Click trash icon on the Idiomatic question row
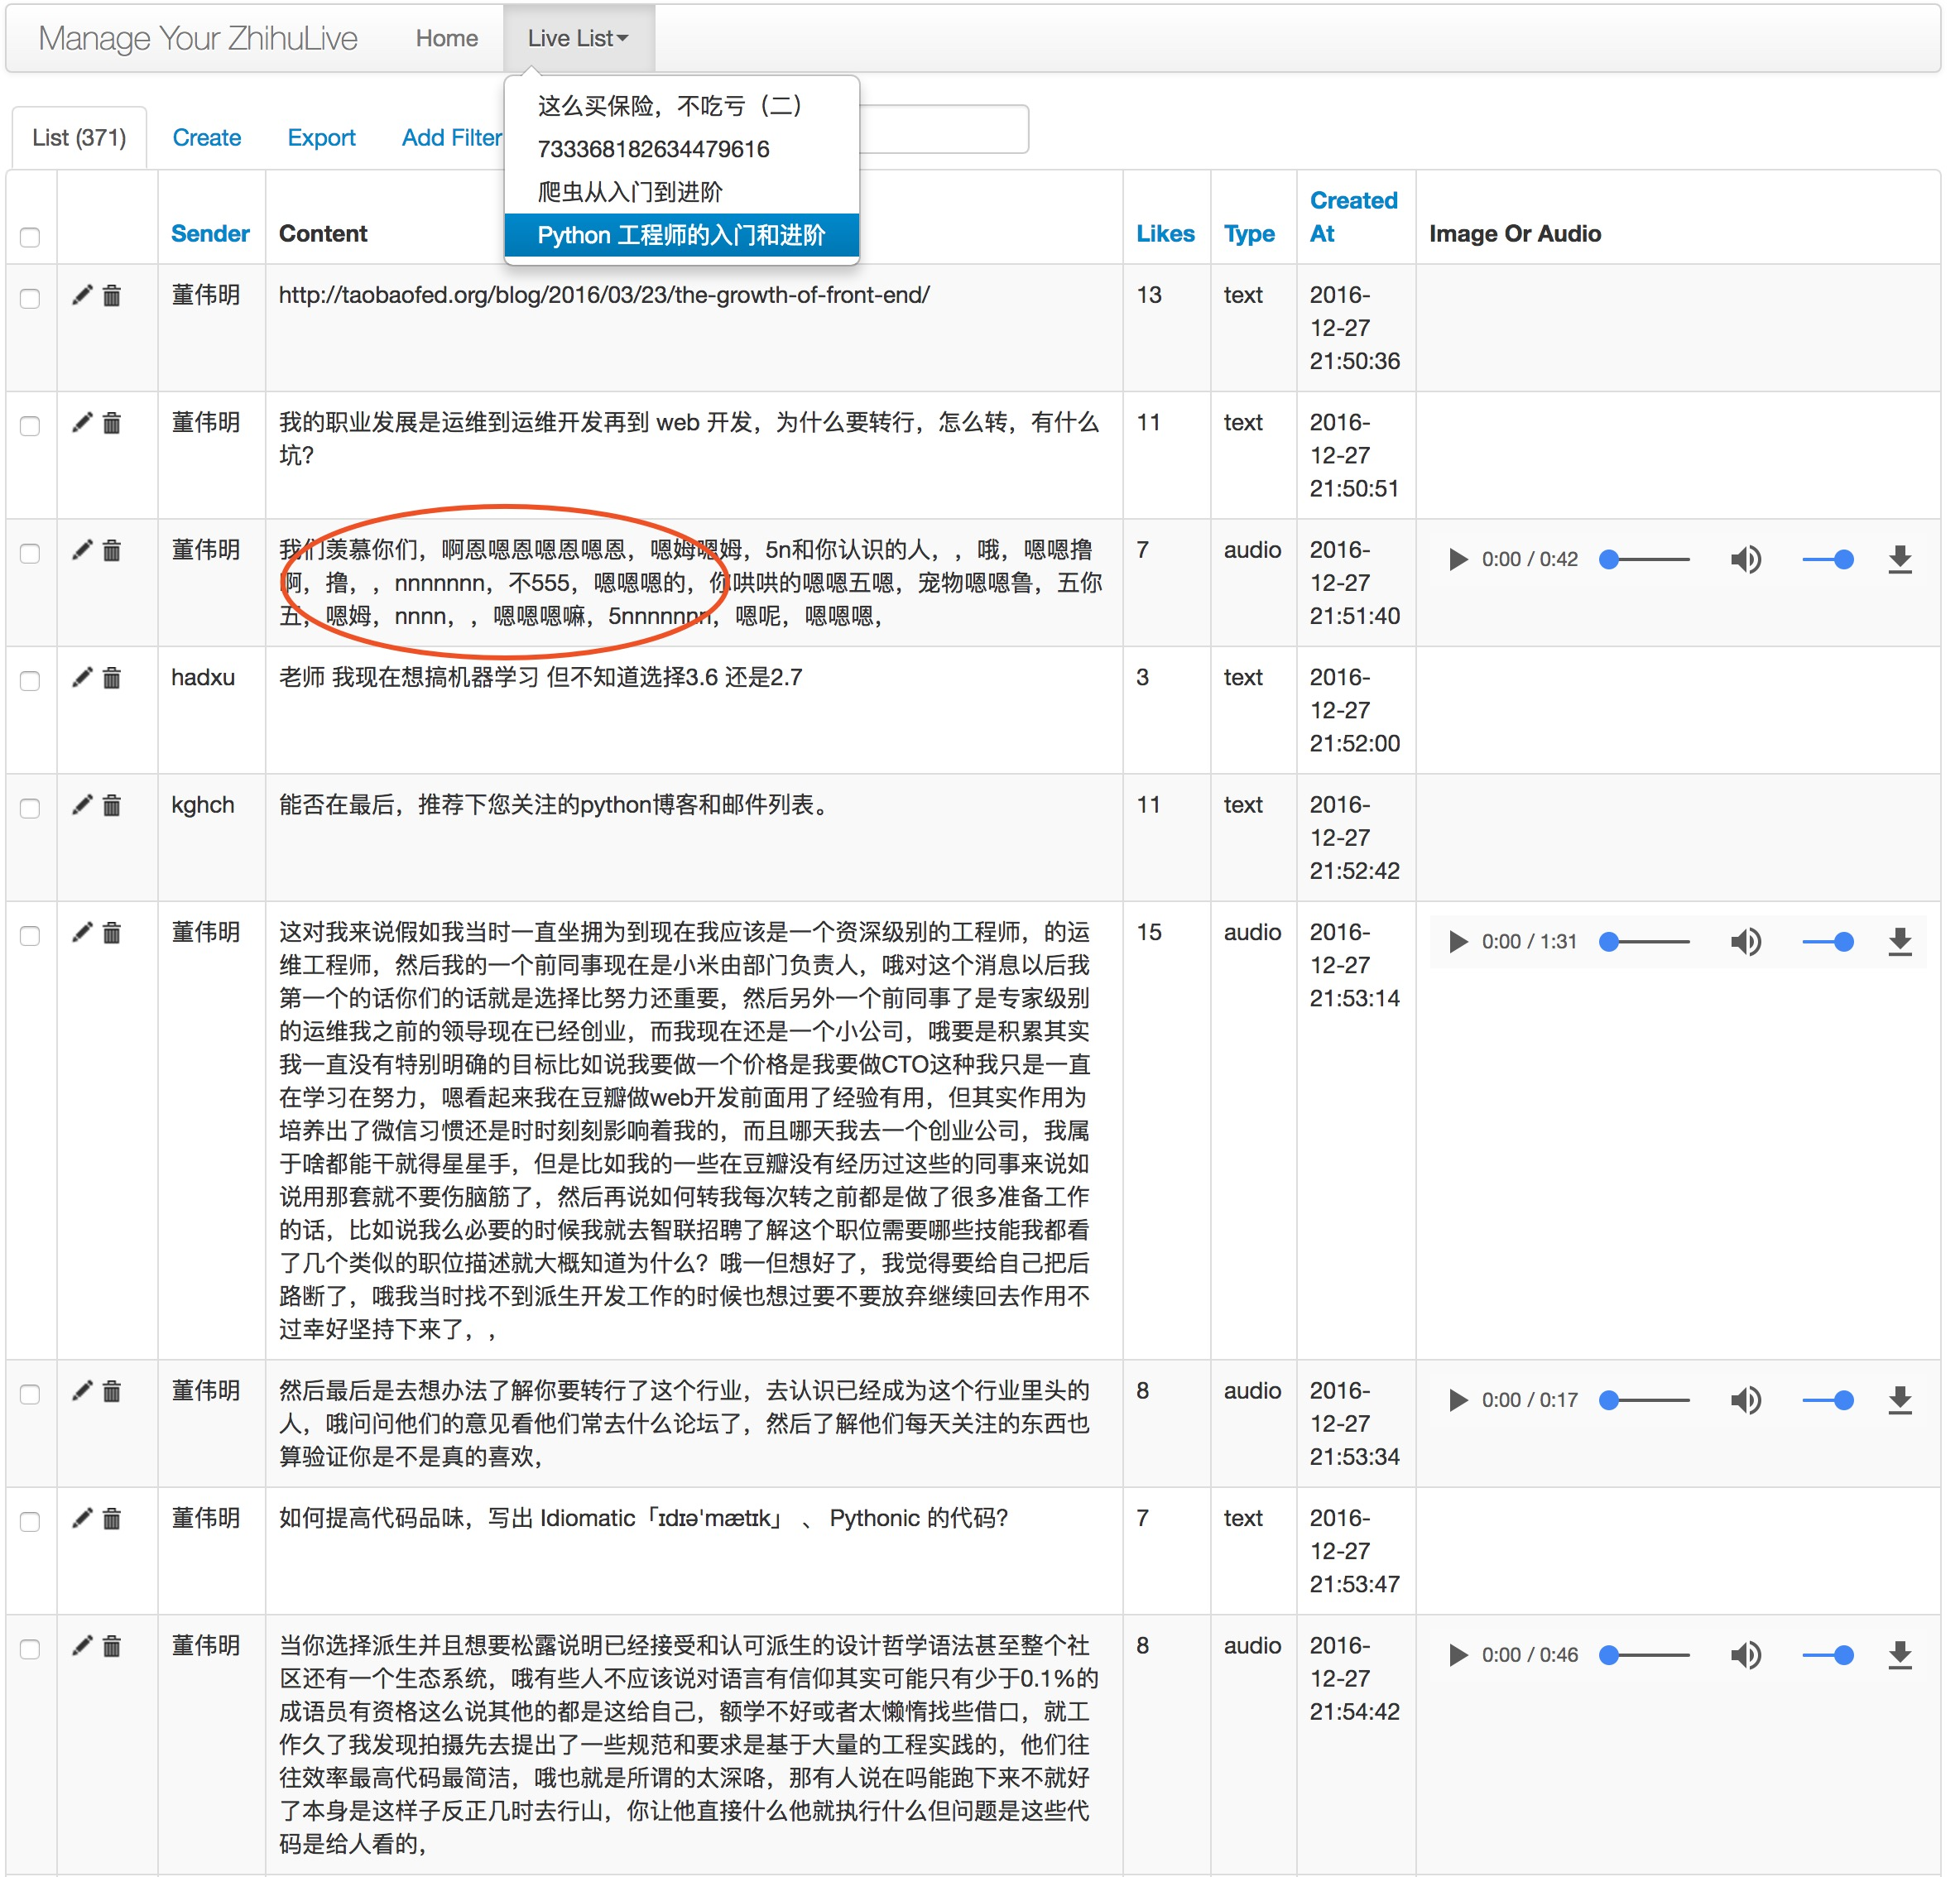Viewport: 1960px width, 1877px height. pyautogui.click(x=112, y=1519)
